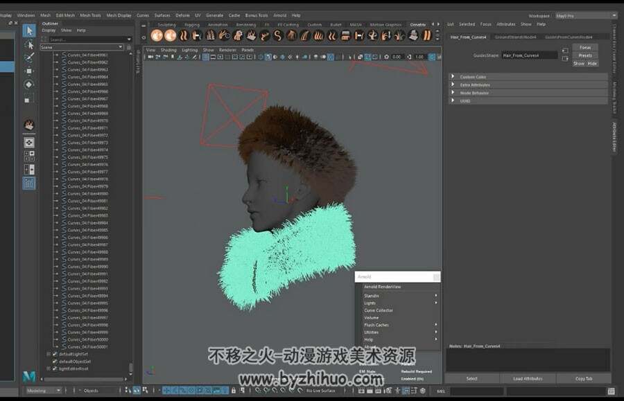
Task: Select Curves_04:Fiber49961 in Outliner
Action: click(87, 55)
